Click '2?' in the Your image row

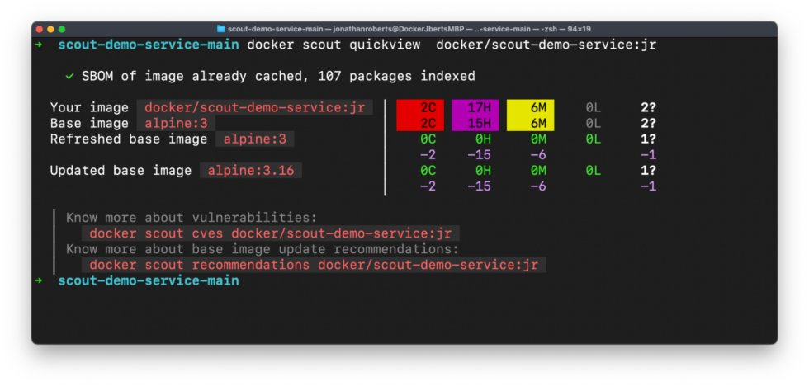click(648, 108)
